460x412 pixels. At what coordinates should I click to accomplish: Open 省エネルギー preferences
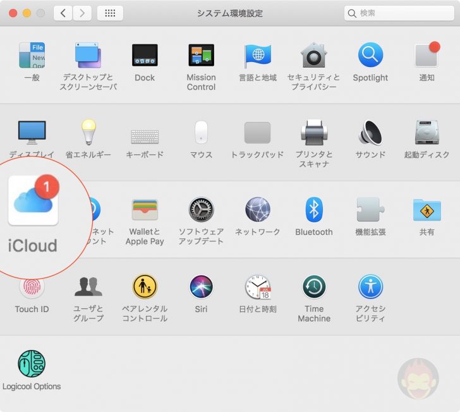pyautogui.click(x=88, y=132)
